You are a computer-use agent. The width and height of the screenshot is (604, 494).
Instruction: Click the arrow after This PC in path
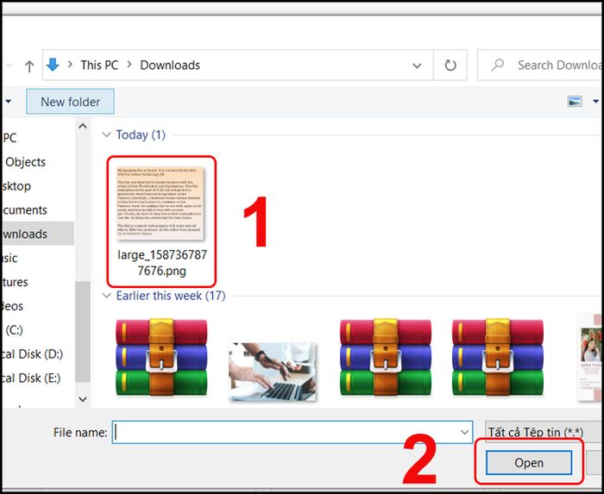129,65
